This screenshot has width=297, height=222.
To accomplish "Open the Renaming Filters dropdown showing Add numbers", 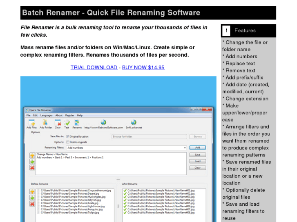I will coord(127,148).
